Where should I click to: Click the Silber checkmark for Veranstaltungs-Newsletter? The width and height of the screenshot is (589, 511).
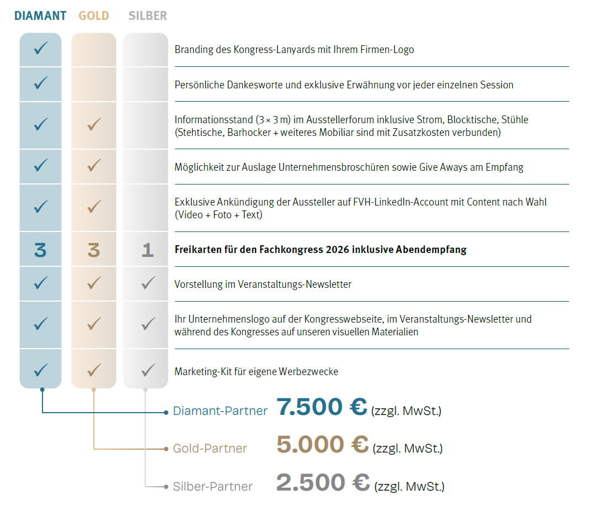147,283
